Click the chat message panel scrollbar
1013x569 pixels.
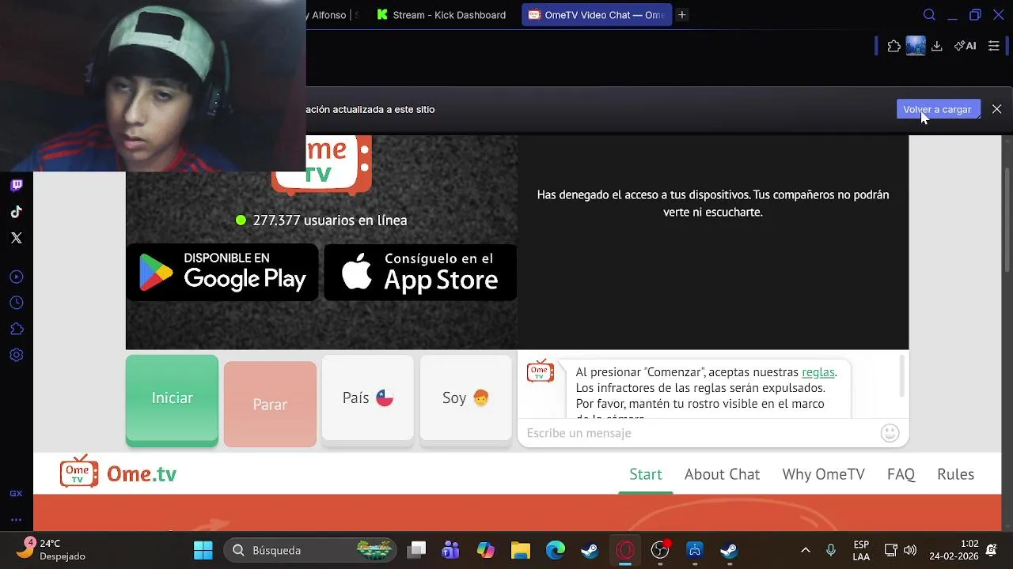[x=901, y=376]
